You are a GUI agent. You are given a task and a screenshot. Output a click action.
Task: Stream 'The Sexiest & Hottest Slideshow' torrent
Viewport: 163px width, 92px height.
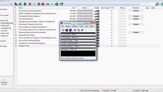click(136, 16)
